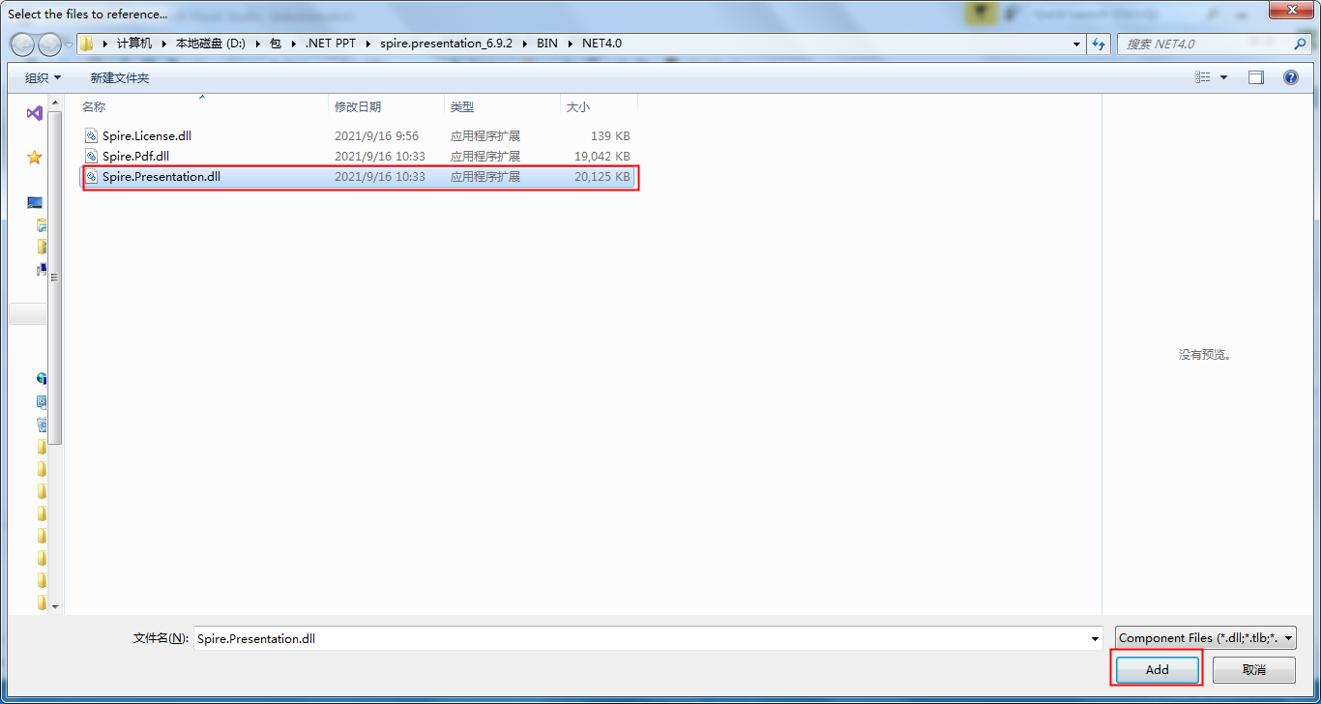This screenshot has width=1321, height=704.
Task: Click the address bar folder icon
Action: coord(87,44)
